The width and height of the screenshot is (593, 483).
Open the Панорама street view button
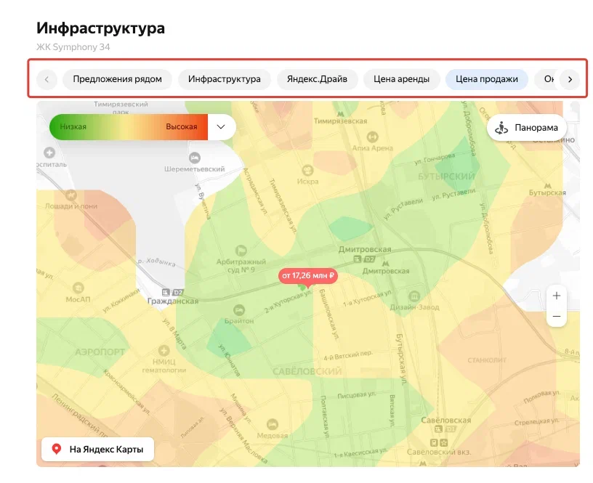527,128
